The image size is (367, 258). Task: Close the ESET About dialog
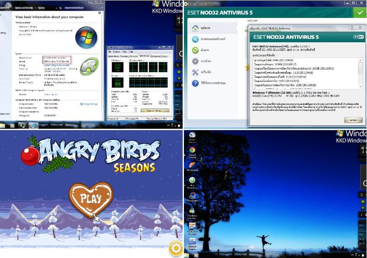360,28
